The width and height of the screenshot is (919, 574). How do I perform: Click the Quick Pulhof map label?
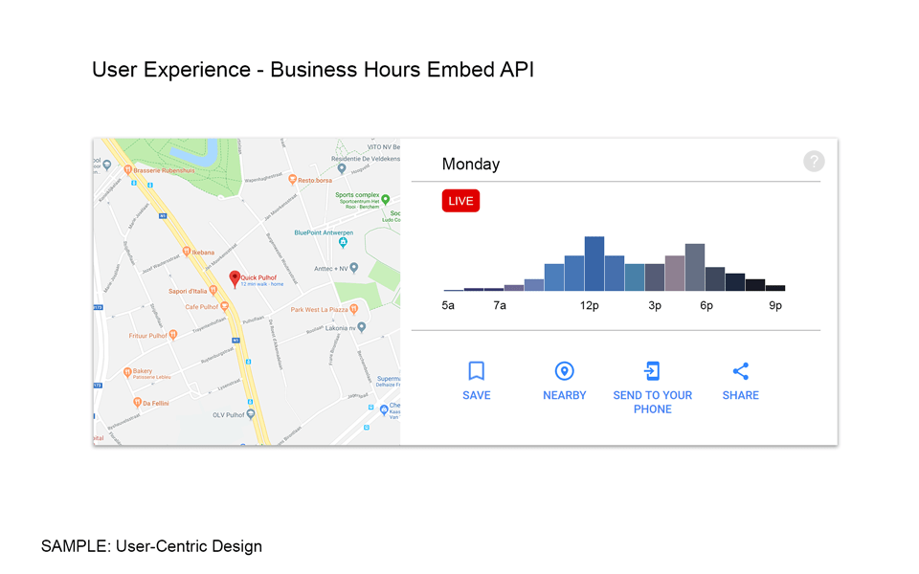coord(258,277)
